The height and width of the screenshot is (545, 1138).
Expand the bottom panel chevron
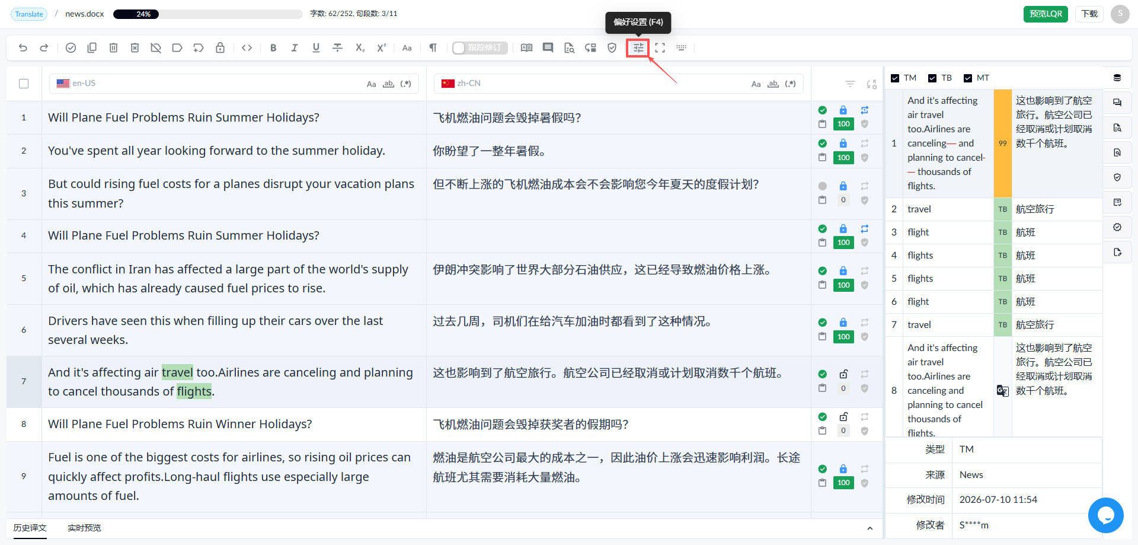tap(870, 528)
